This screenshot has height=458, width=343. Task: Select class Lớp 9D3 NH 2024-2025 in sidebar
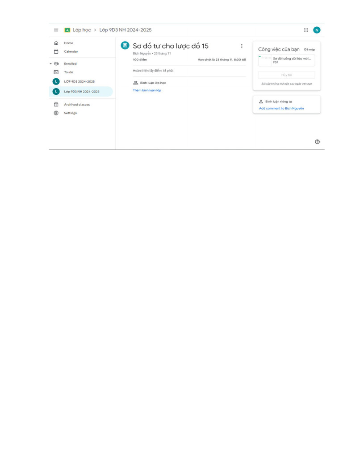tap(81, 91)
